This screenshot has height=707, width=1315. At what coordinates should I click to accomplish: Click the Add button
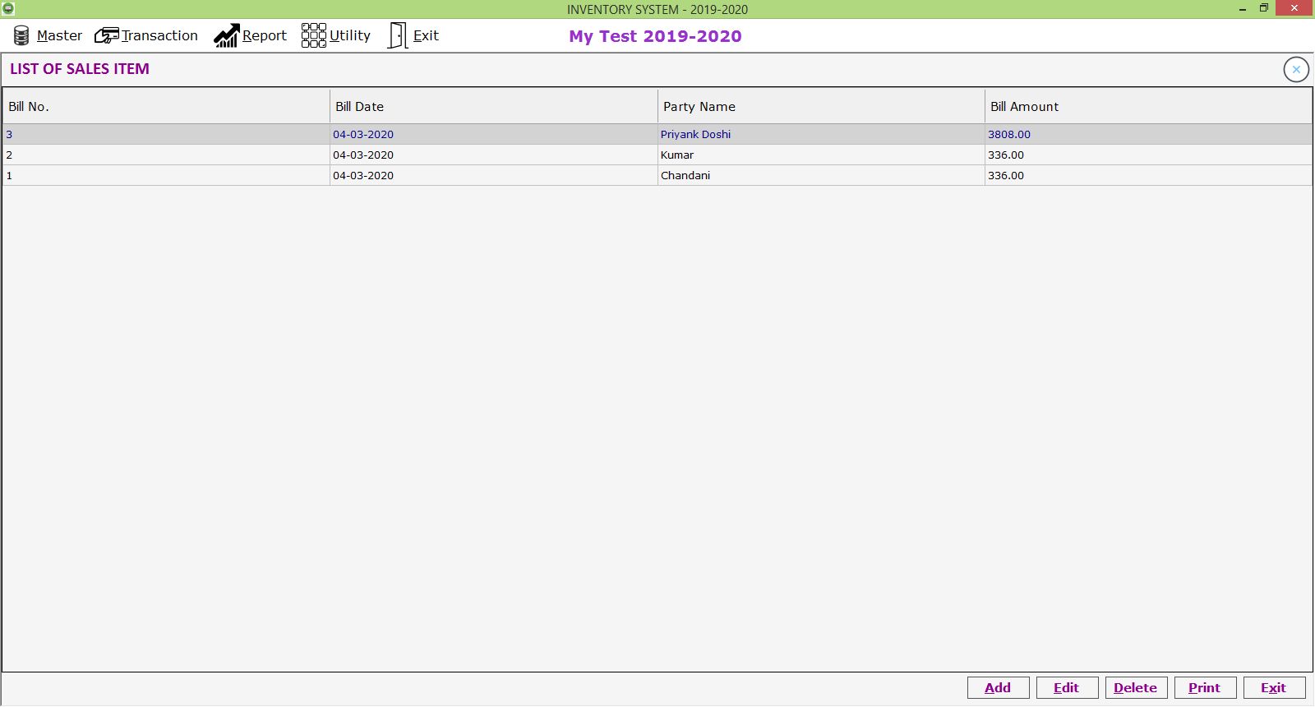[x=998, y=688]
